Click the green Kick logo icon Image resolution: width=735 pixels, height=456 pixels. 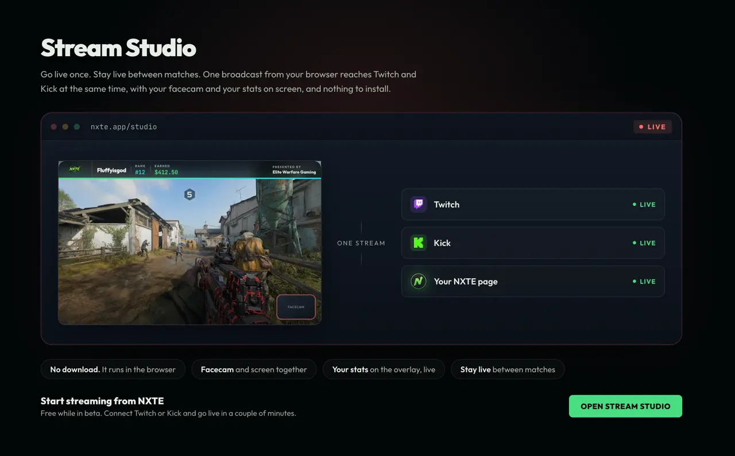419,243
